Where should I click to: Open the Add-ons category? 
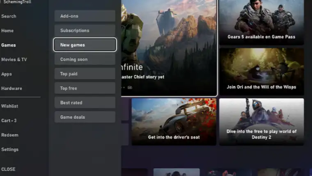85,16
